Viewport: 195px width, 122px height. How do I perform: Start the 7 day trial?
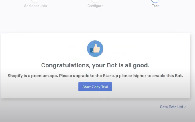coord(95,87)
